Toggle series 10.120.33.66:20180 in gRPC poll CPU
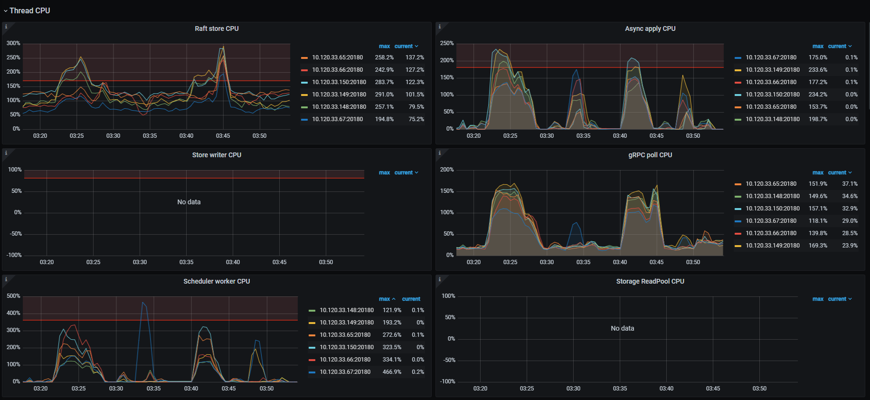870x400 pixels. tap(771, 233)
